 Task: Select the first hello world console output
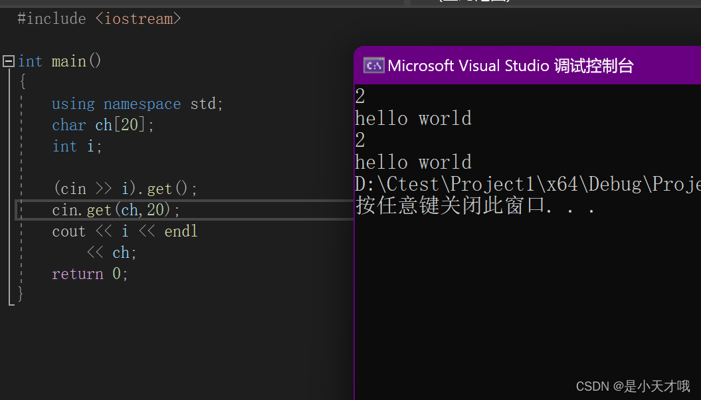tap(413, 118)
